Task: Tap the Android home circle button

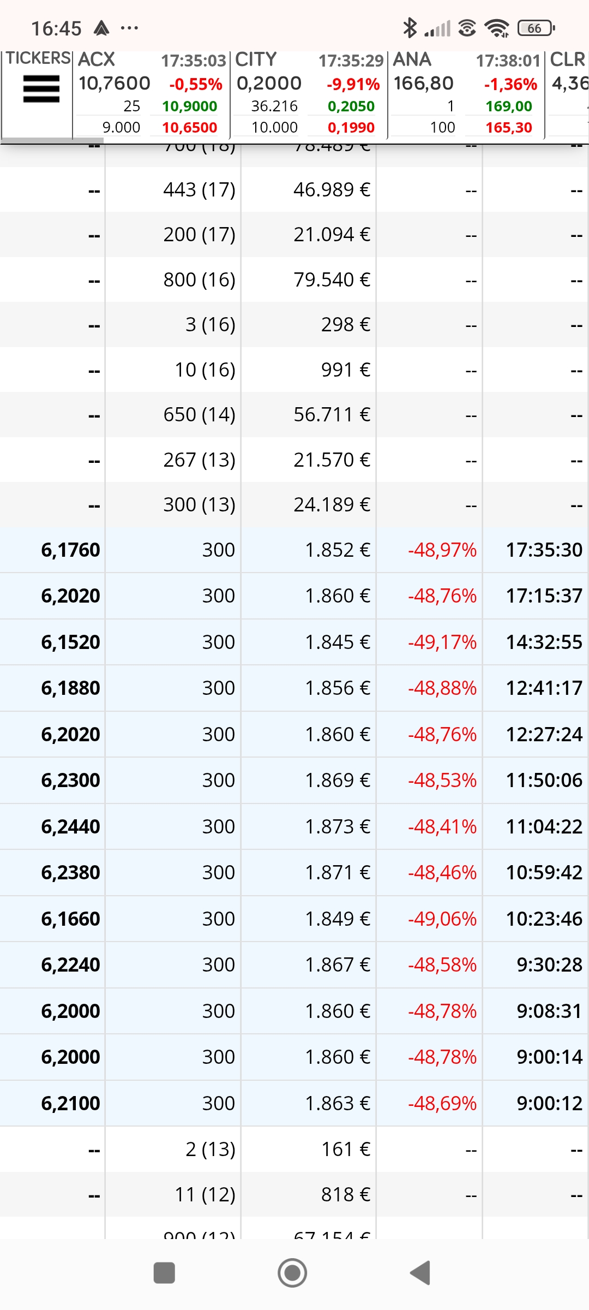Action: 292,1273
